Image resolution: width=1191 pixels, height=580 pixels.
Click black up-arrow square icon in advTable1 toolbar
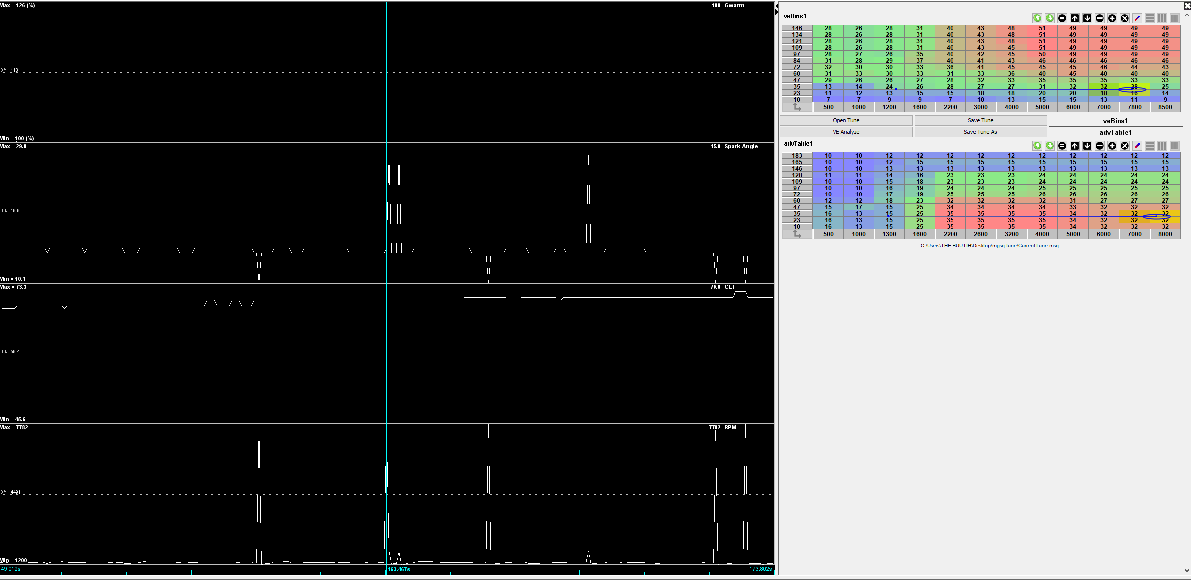(1075, 146)
